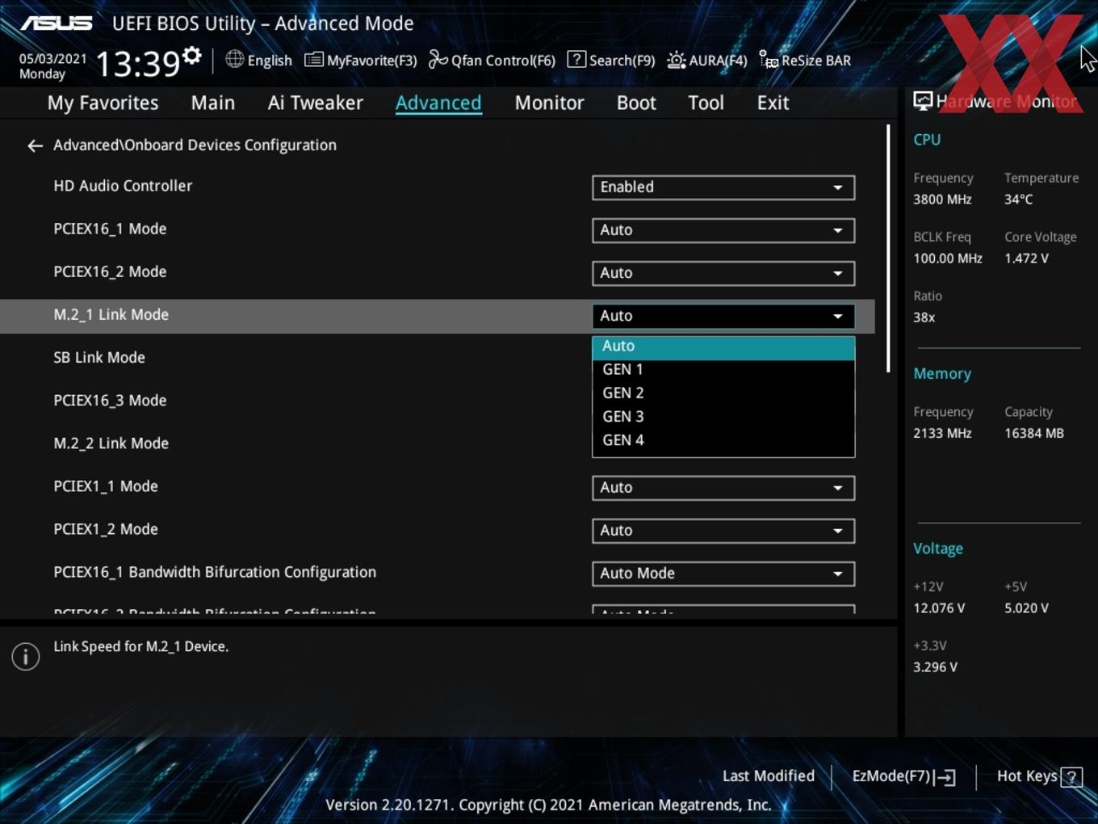Click the Hot Keys question mark icon
Screen dimensions: 1098x824
click(1071, 777)
